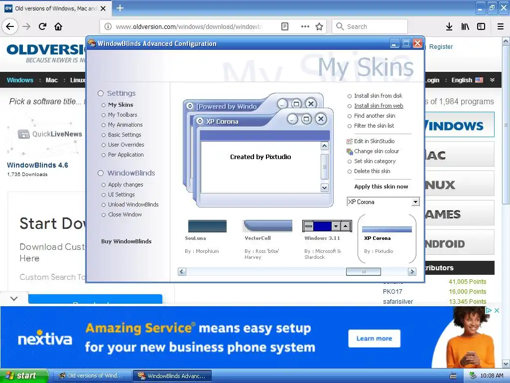Click Register link on website
The height and width of the screenshot is (383, 510).
tap(441, 46)
